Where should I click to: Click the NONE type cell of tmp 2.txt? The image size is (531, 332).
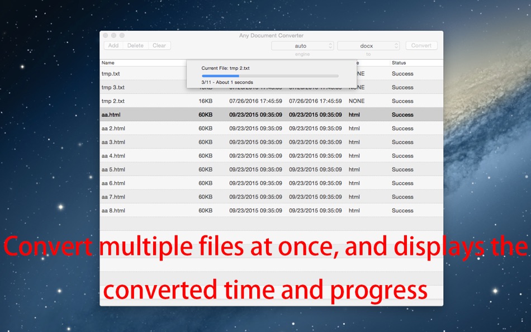point(357,101)
